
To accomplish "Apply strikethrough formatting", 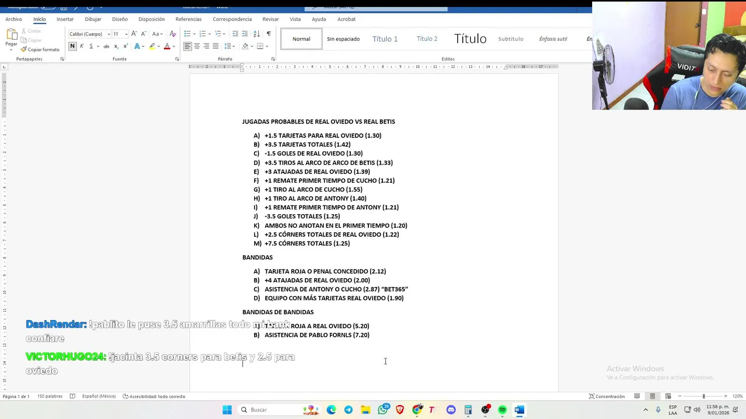I will [106, 46].
